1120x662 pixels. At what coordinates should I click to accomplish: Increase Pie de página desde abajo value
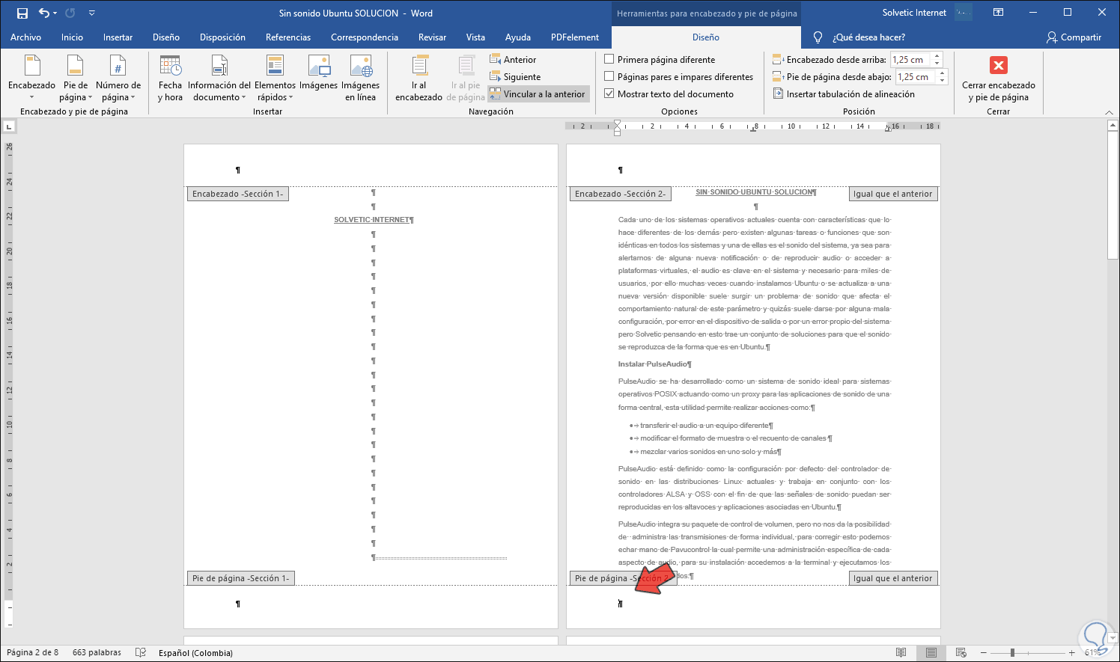point(943,73)
